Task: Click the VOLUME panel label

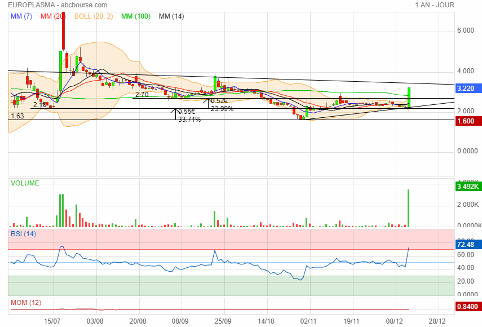Action: [x=25, y=183]
